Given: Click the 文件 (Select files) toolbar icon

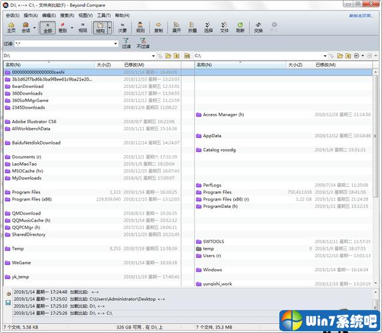Looking at the screenshot, I should click(x=224, y=27).
